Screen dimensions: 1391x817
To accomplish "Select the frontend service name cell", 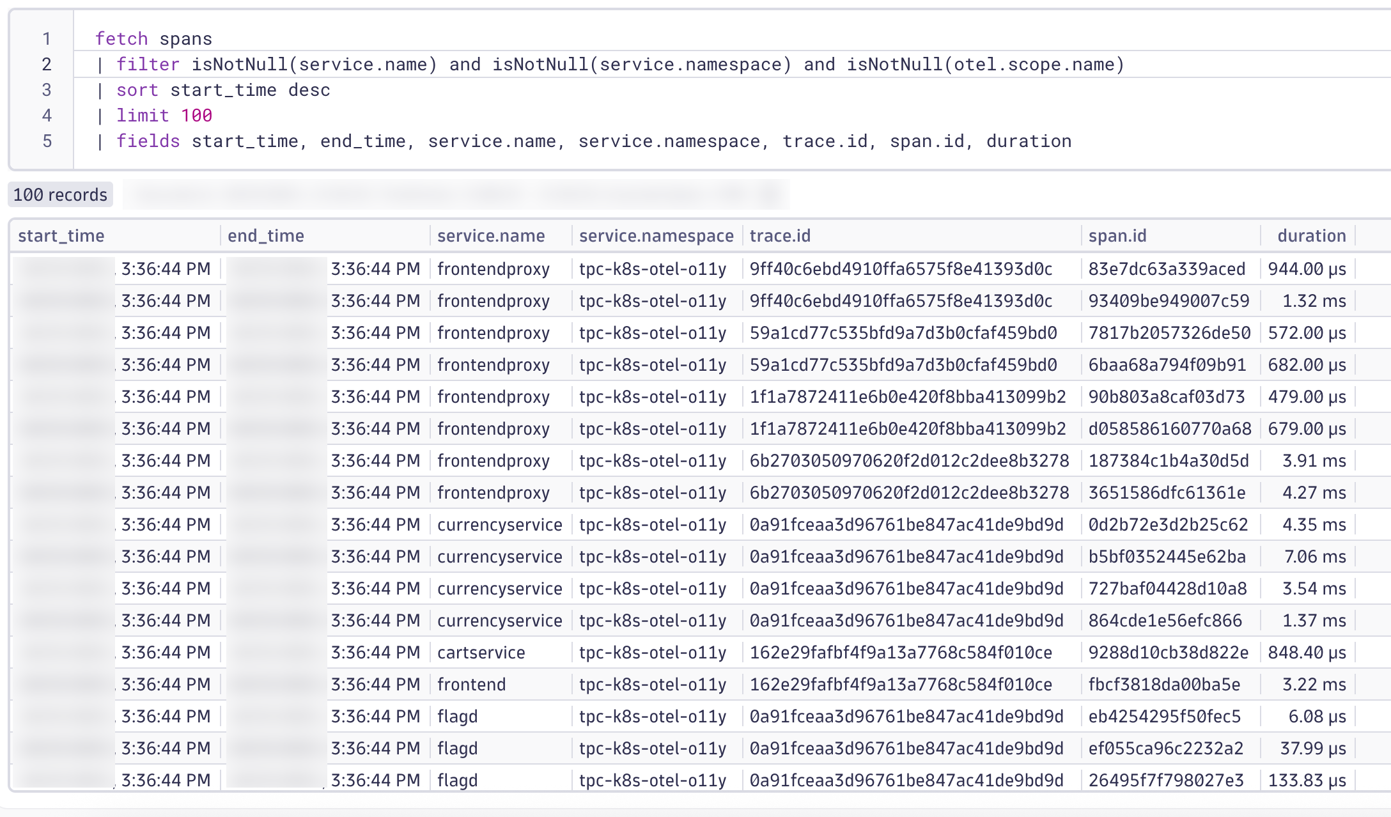I will pos(470,684).
